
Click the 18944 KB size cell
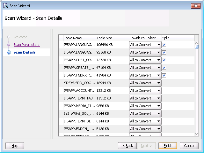(x=113, y=83)
